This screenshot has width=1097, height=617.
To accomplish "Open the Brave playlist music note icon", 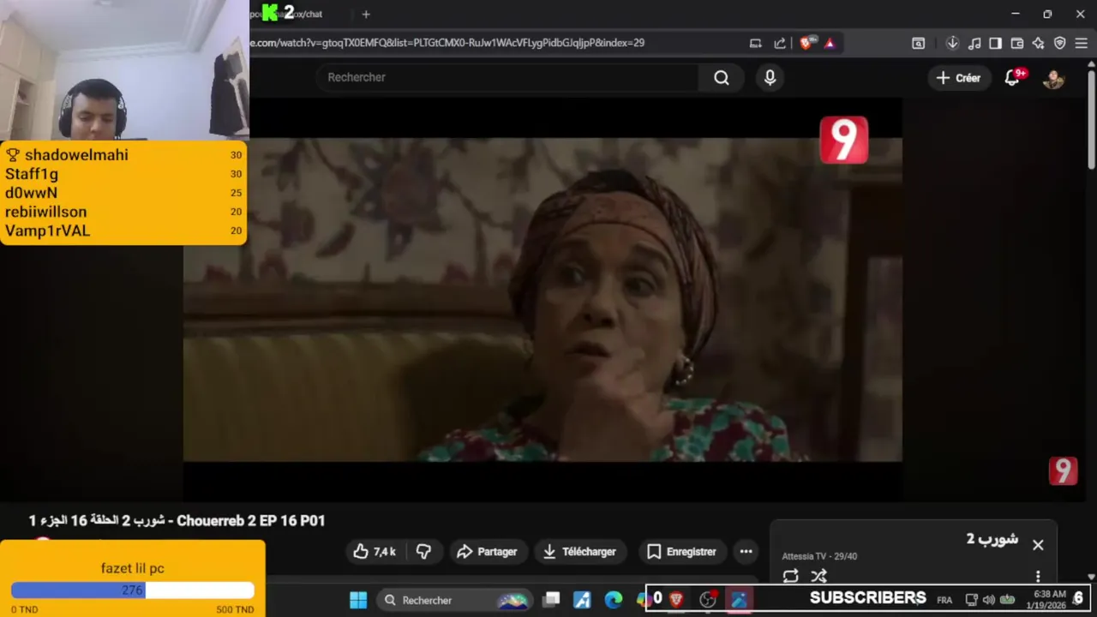I will [974, 43].
